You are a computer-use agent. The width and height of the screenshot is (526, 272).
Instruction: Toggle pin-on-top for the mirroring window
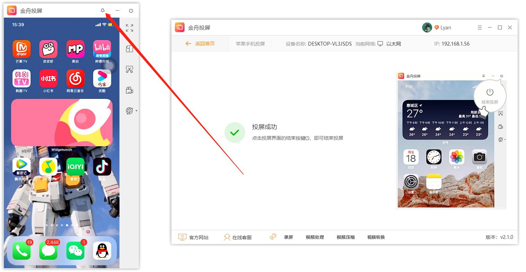[x=102, y=10]
